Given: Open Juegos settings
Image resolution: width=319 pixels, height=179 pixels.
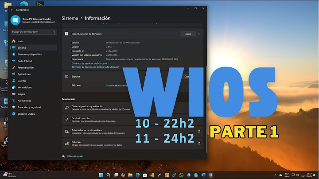Looking at the screenshot, I should click(34, 94).
